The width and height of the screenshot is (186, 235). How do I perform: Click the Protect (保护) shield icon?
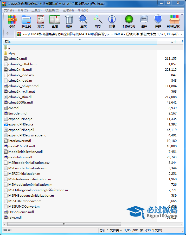[x=158, y=20]
